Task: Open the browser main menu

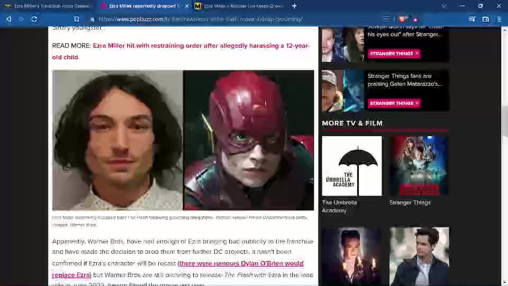Action: tap(499, 19)
